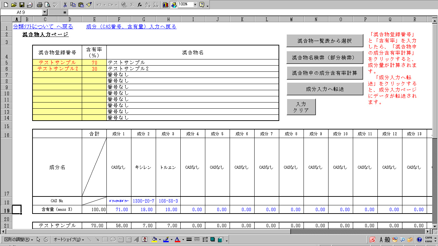Click the IME A般 input mode indicator
This screenshot has height=246, width=438.
385,240
